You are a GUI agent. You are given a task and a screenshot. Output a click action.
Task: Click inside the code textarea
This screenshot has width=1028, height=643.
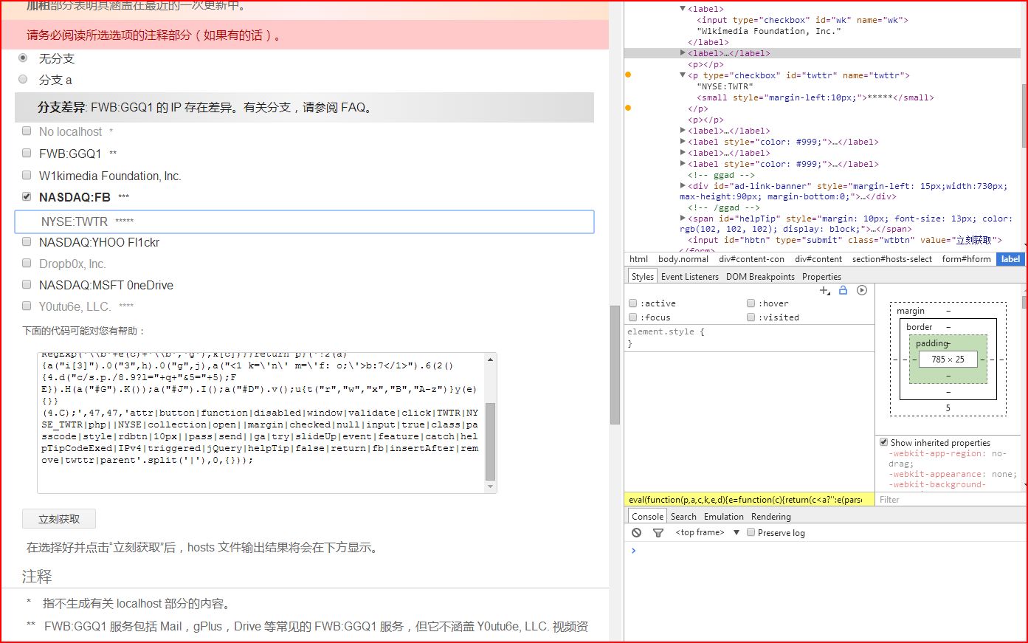pyautogui.click(x=261, y=422)
